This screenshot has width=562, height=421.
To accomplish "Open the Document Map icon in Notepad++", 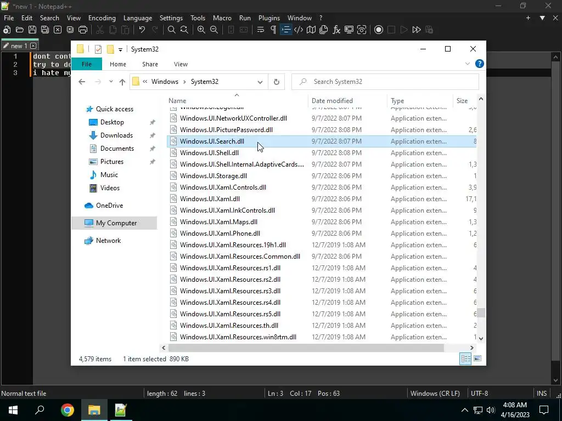I will 311,30.
